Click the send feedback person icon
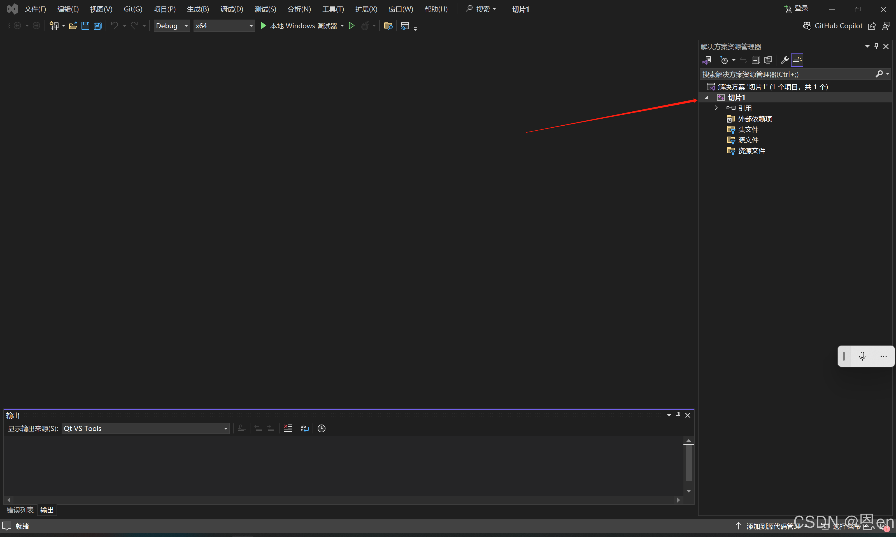Viewport: 896px width, 537px height. (886, 26)
